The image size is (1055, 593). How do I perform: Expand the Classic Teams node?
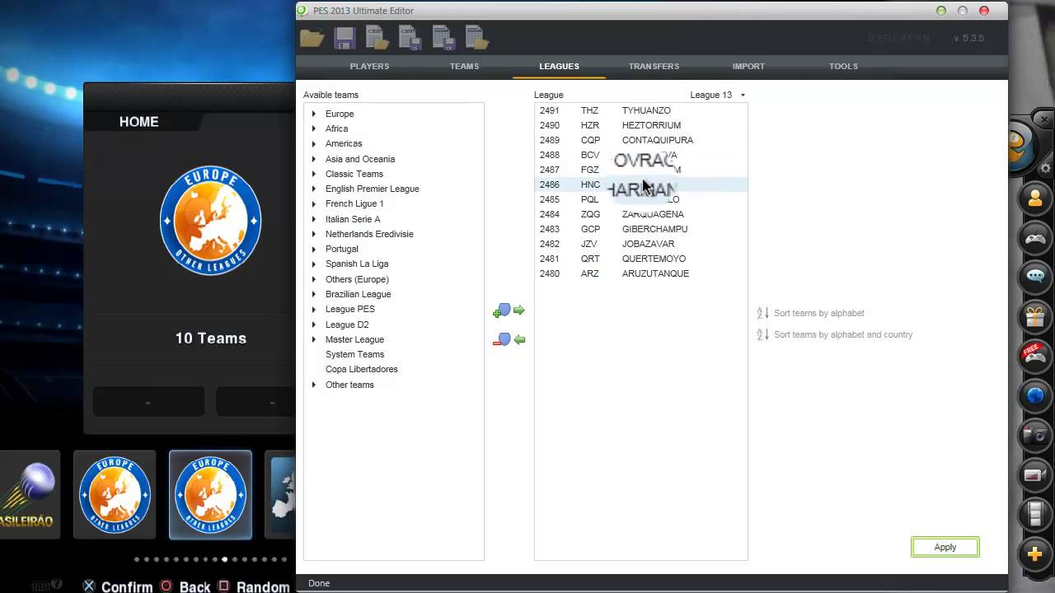tap(314, 174)
